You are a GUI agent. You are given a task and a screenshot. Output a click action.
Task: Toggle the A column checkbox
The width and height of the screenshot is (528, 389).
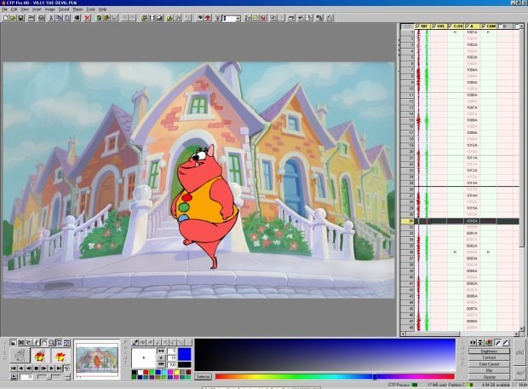[467, 26]
